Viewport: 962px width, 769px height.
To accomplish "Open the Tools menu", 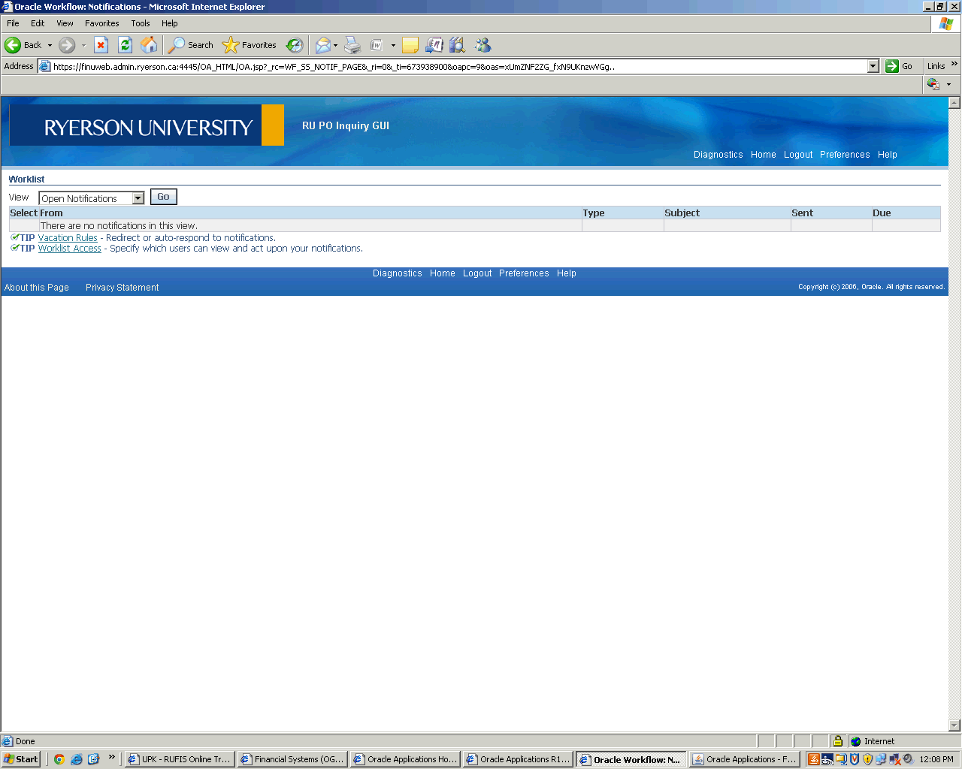I will click(x=141, y=23).
